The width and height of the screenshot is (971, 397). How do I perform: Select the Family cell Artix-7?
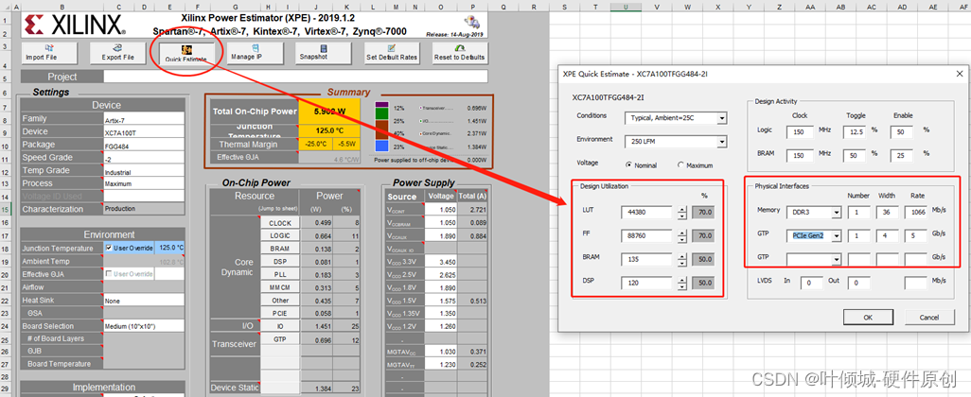point(144,119)
